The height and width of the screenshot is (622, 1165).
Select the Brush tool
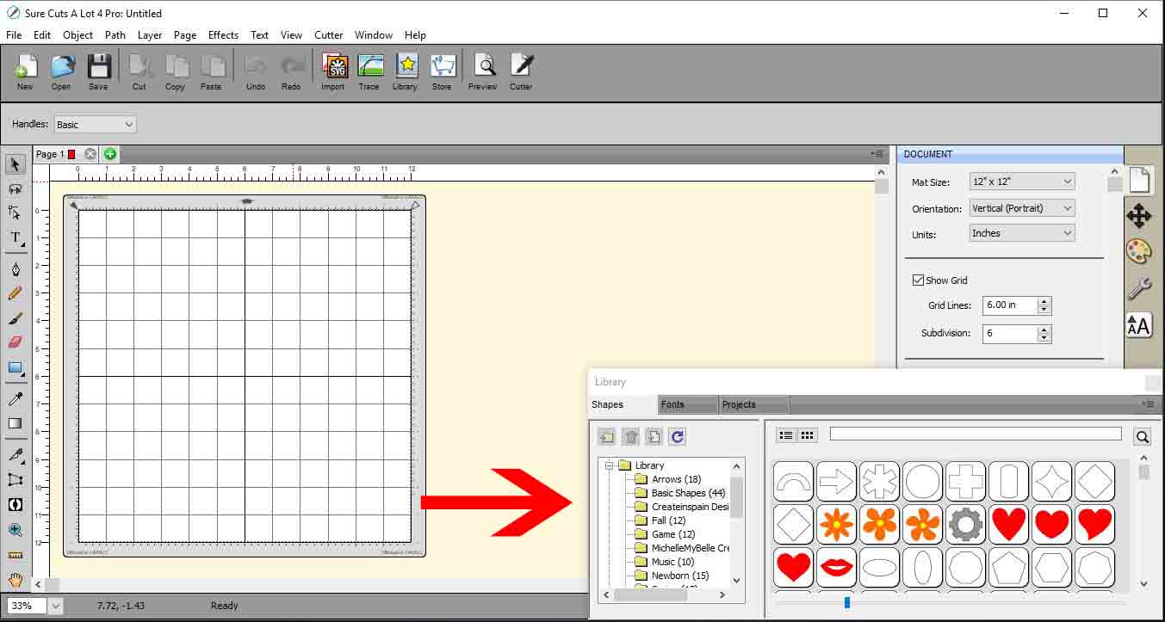pyautogui.click(x=15, y=318)
